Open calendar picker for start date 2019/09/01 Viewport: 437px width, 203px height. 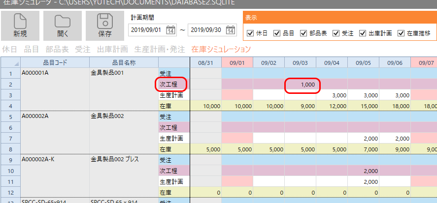tap(171, 30)
